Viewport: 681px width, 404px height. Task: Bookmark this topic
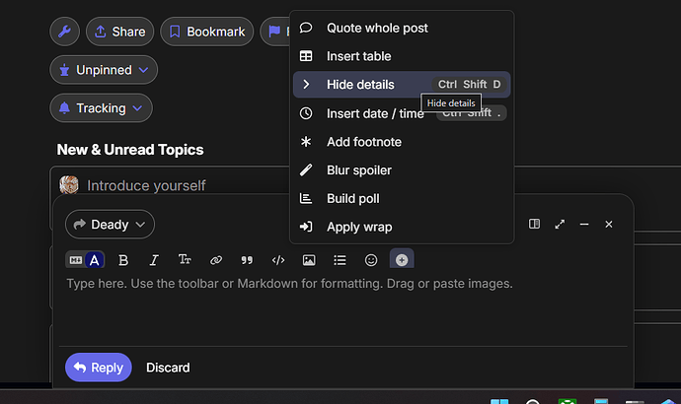(206, 32)
